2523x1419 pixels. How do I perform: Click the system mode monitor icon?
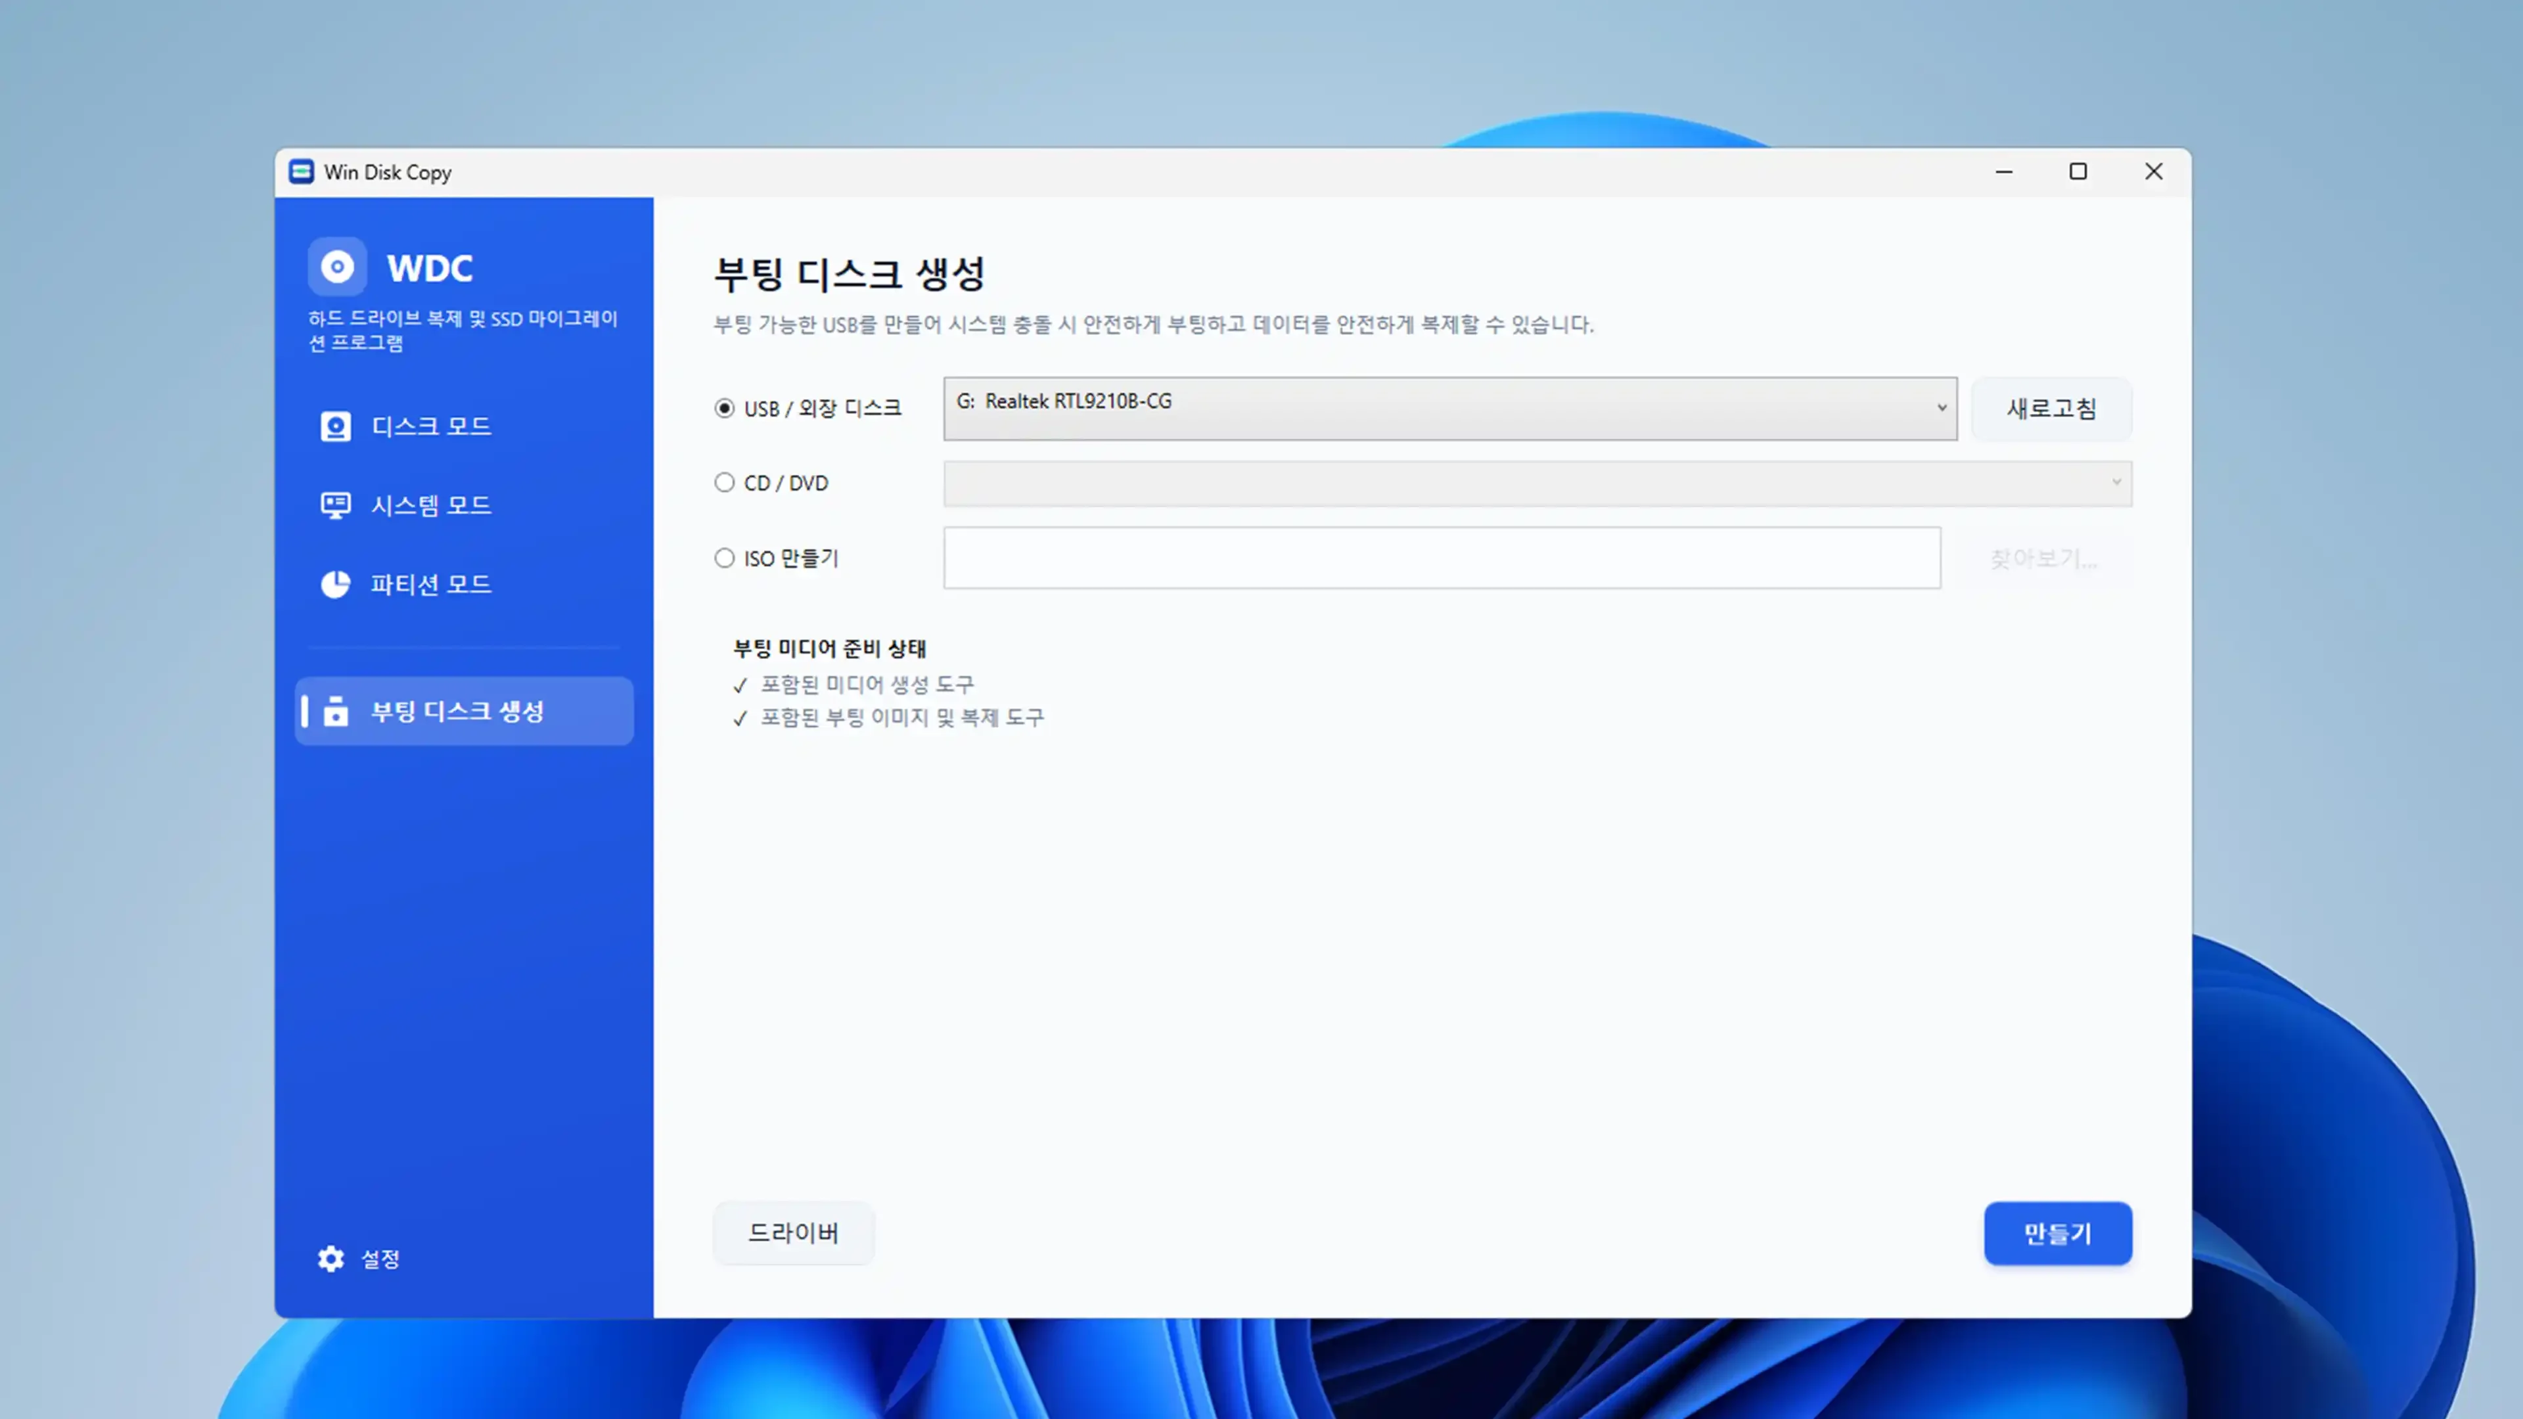coord(335,505)
